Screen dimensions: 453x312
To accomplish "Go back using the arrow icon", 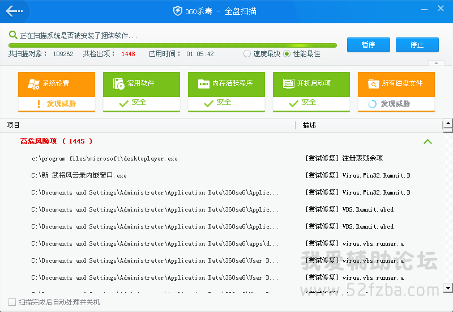I will point(14,11).
